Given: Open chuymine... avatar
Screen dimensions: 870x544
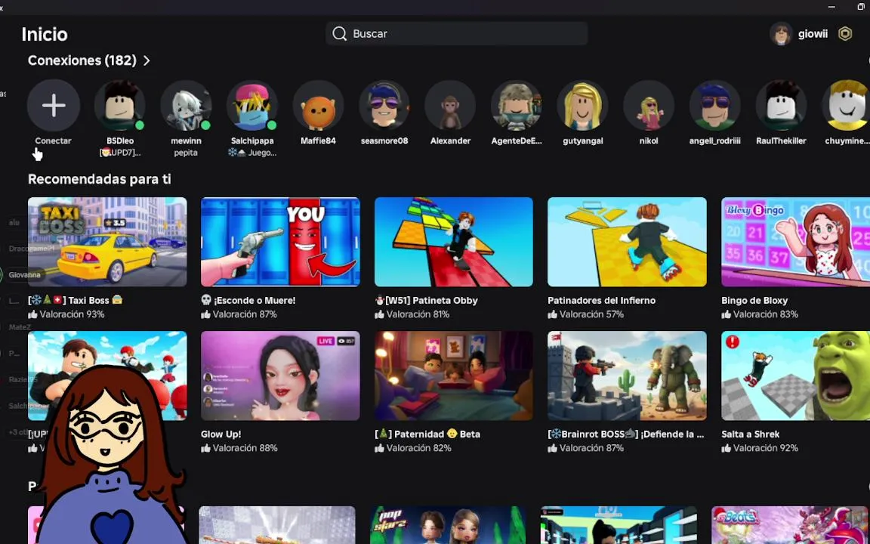Looking at the screenshot, I should coord(846,106).
